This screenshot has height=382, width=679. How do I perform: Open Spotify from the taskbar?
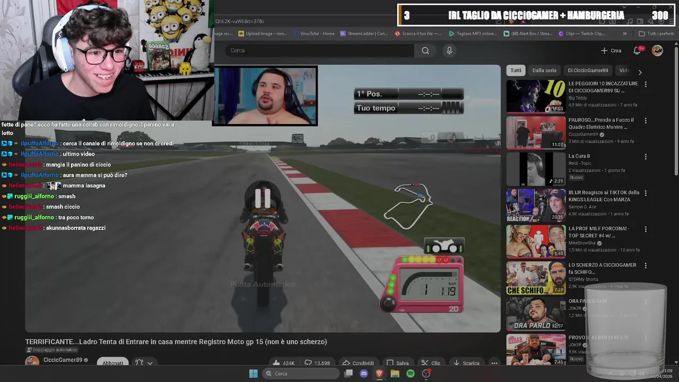click(x=411, y=374)
